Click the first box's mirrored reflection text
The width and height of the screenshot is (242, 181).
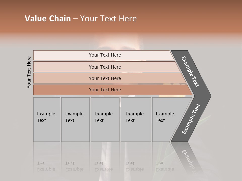pyautogui.click(x=46, y=166)
